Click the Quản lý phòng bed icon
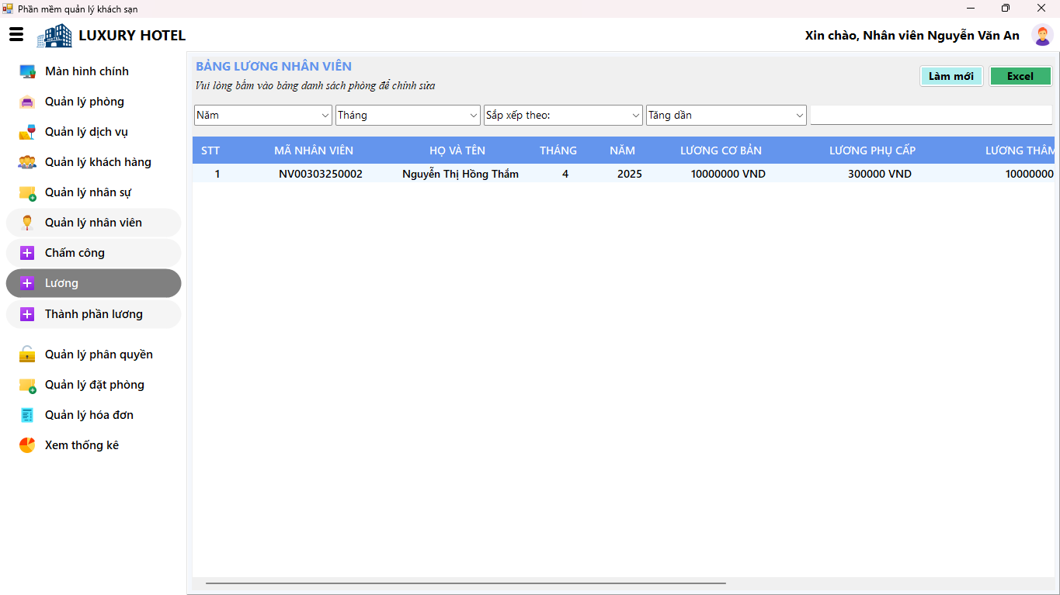Viewport: 1060px width, 595px height. tap(27, 102)
